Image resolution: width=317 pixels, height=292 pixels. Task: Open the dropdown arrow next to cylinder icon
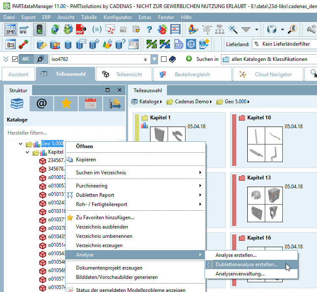(x=282, y=30)
